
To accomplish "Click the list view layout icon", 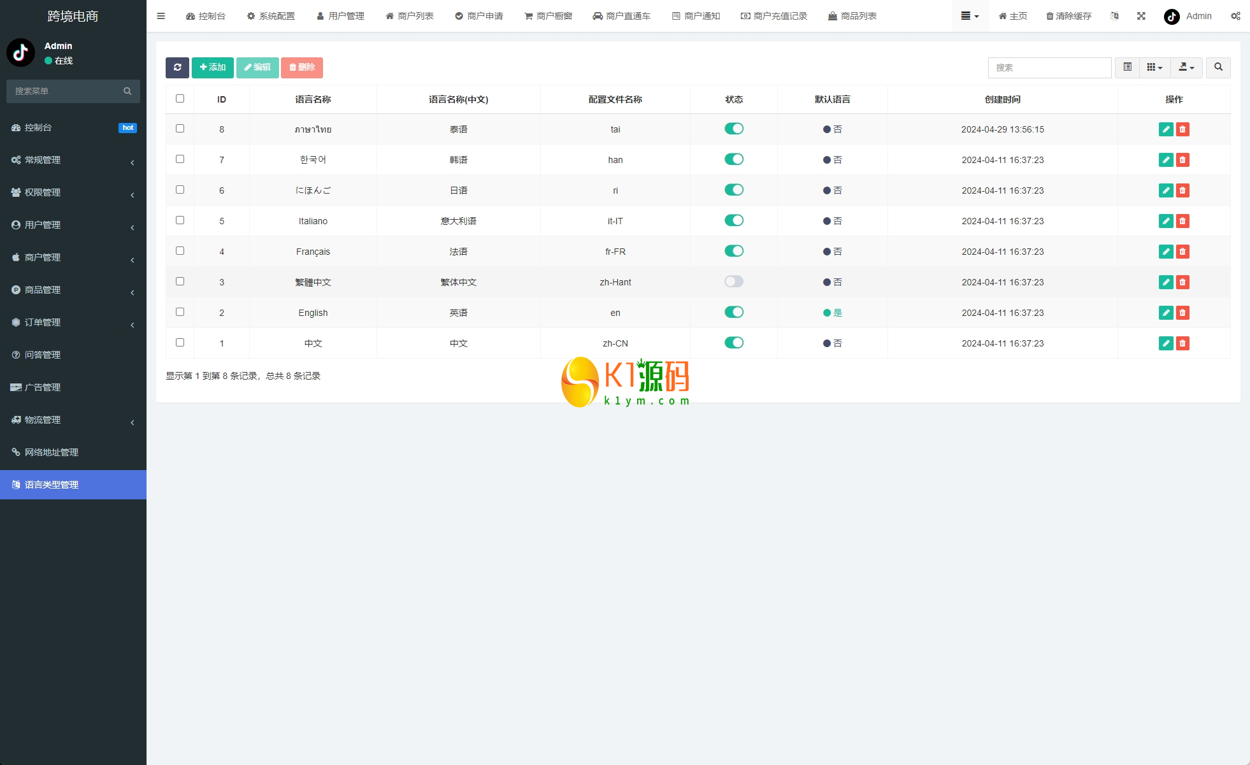I will [1127, 67].
